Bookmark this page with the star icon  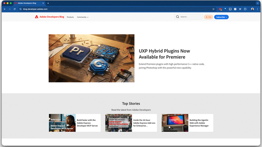tap(213, 9)
